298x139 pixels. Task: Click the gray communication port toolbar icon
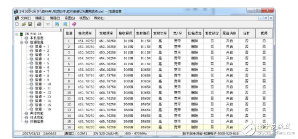coord(48,24)
